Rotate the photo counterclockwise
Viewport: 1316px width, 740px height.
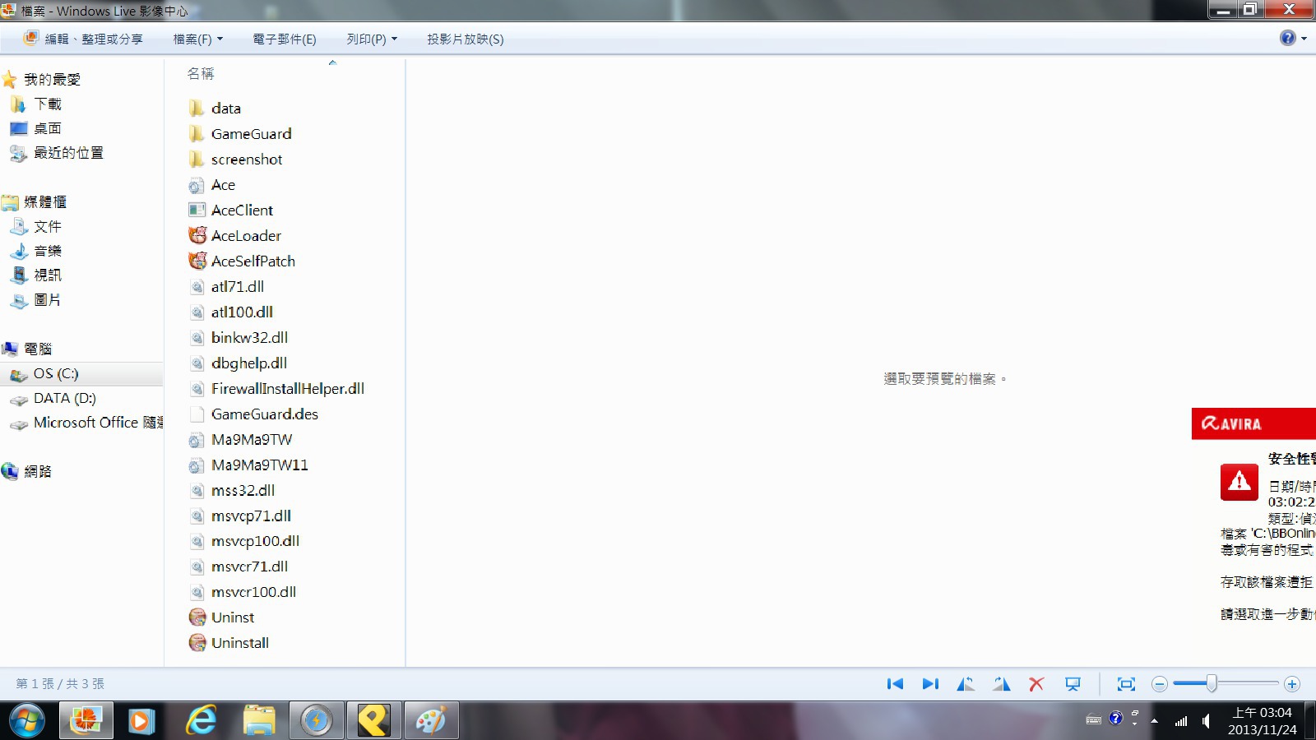coord(966,684)
